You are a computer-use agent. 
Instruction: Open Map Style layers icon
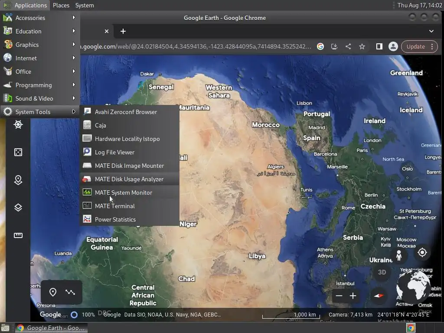coord(18,208)
